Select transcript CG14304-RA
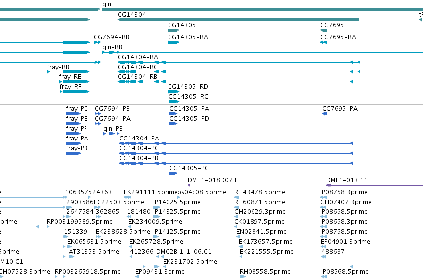This screenshot has height=279, width=423. coord(138,57)
